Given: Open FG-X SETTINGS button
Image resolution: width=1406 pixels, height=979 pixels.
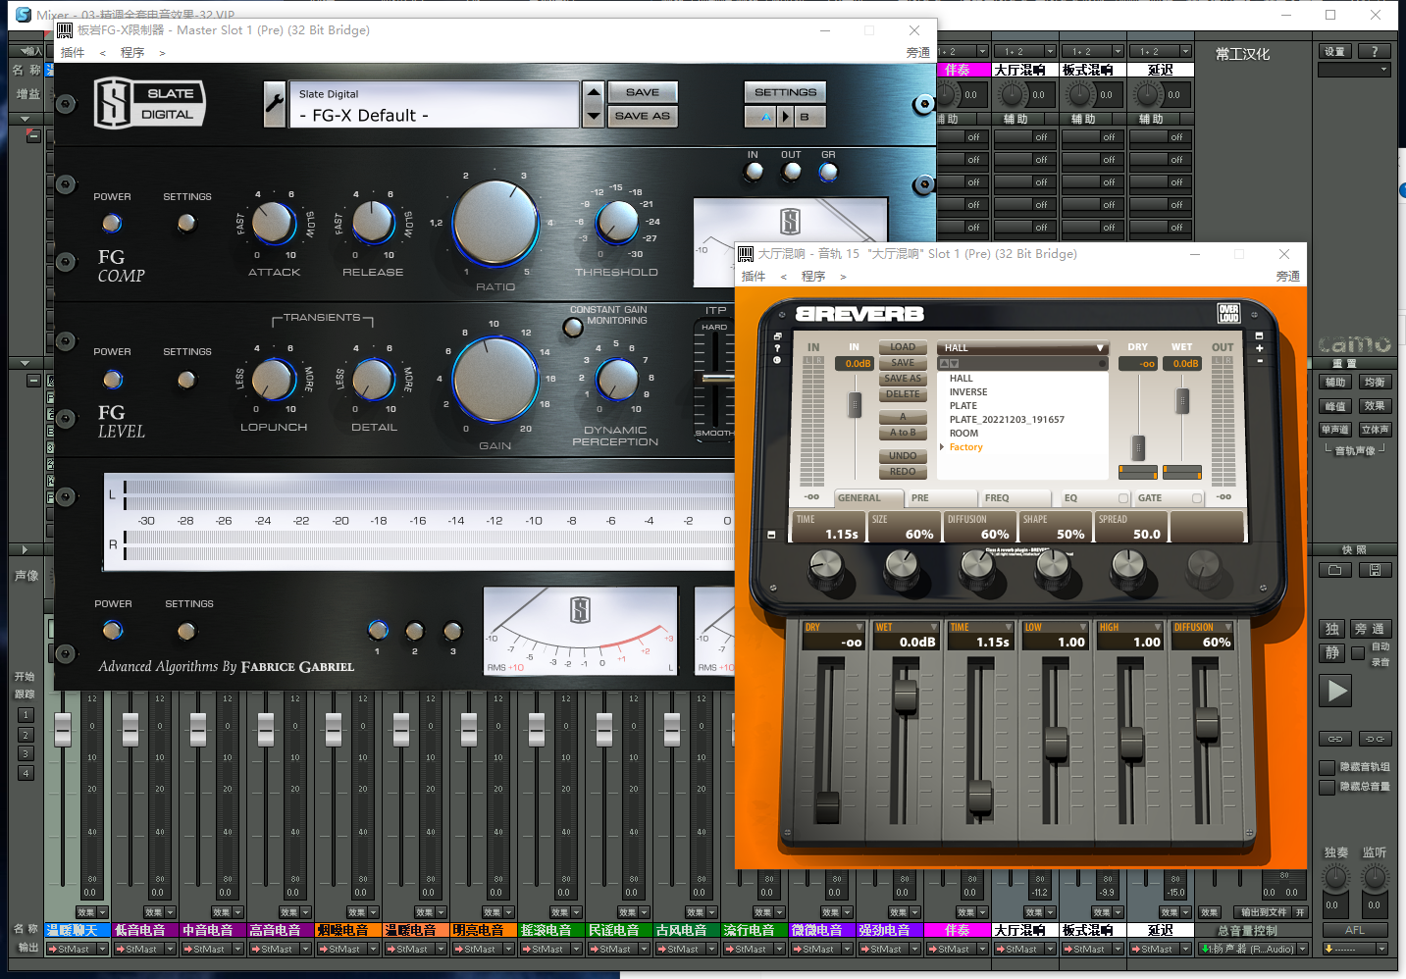Looking at the screenshot, I should 785,92.
